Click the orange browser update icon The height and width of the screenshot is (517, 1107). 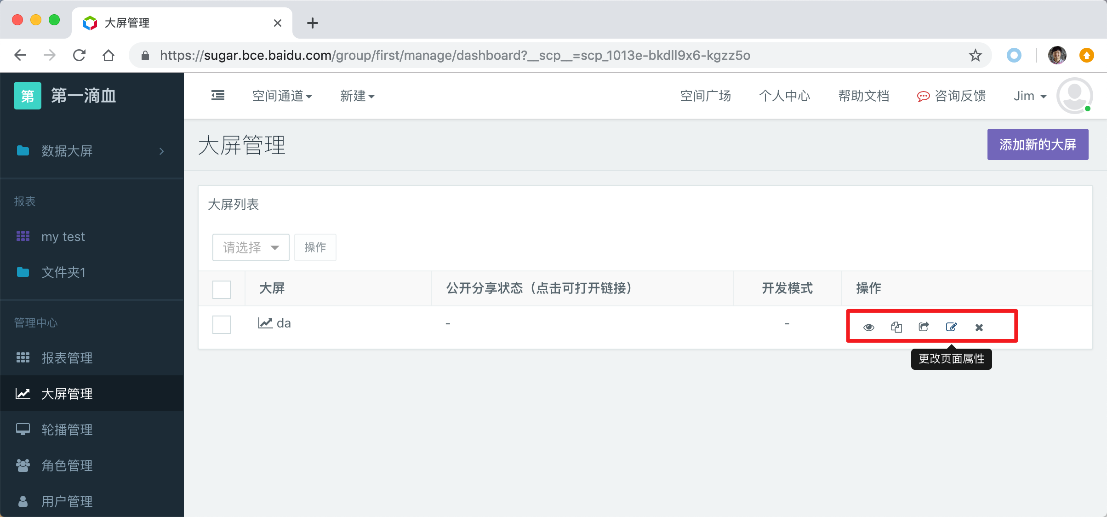1086,55
